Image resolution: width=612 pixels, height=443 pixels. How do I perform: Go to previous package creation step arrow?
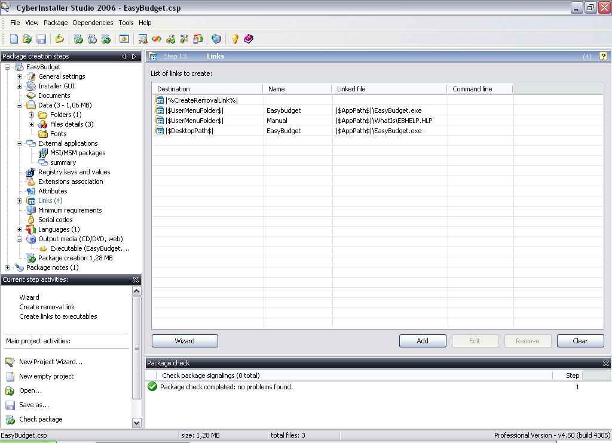pos(124,56)
